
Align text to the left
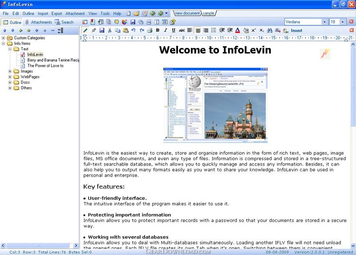tap(190, 30)
